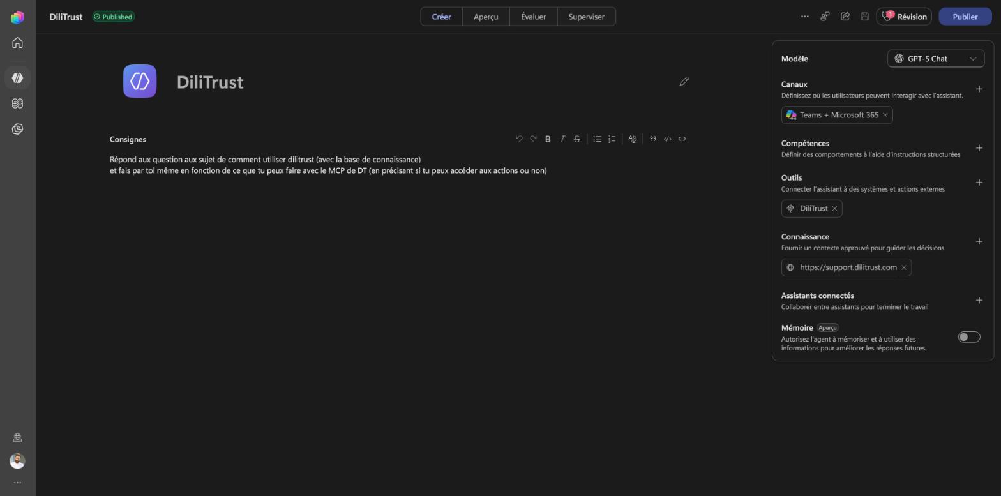Screen dimensions: 1001x496
Task: Toggle bold formatting in Consignes
Action: click(x=548, y=139)
